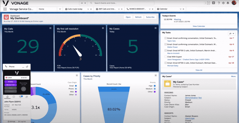Expand the My Calls widget

pos(50,28)
